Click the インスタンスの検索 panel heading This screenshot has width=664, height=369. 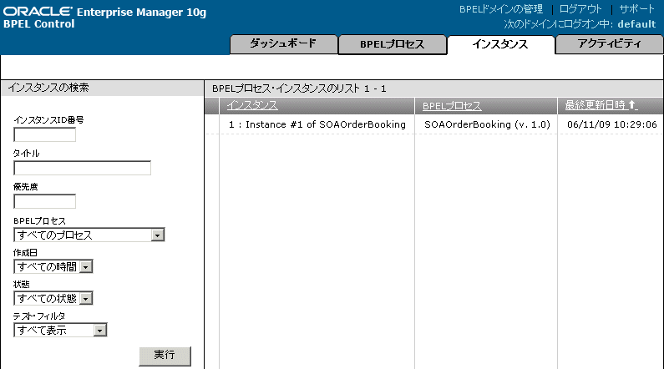click(48, 88)
